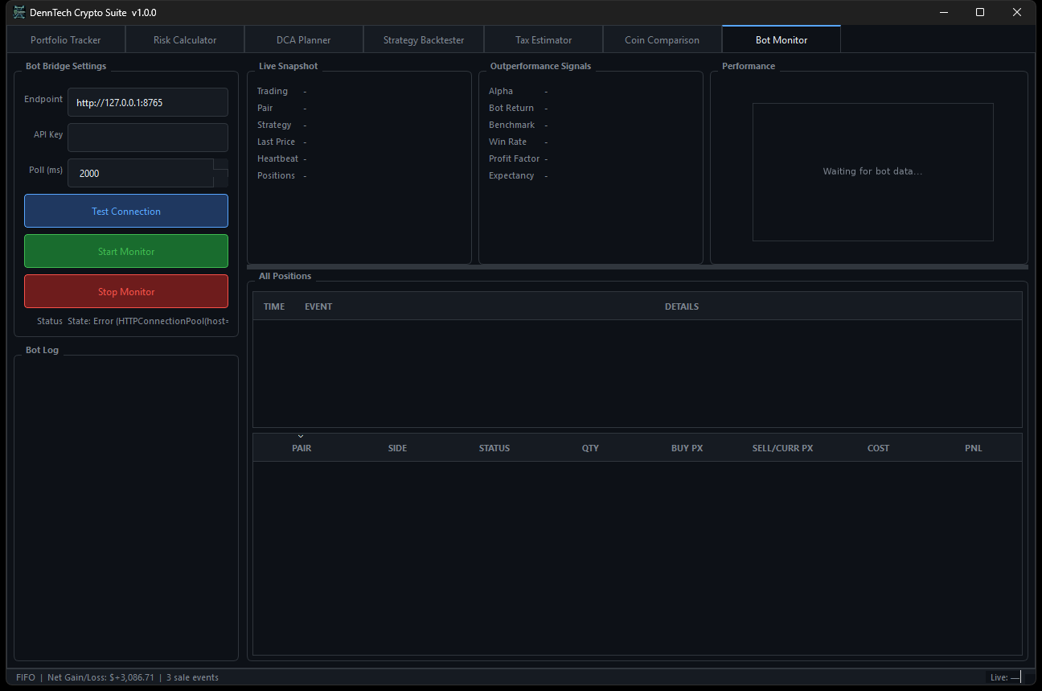Go to the DCA Planner tab
Screen dimensions: 1042x691
tap(303, 39)
